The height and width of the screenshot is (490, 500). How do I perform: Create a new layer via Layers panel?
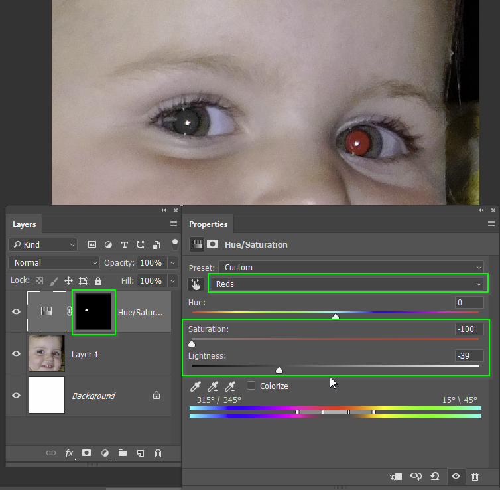point(141,453)
